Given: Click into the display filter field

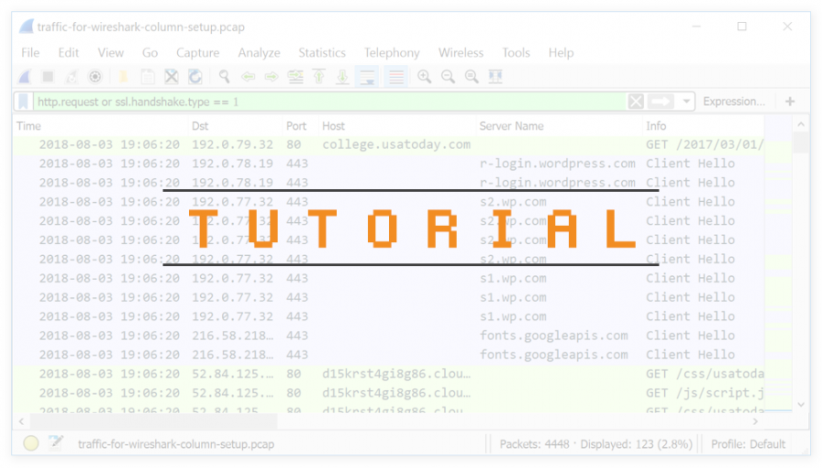Looking at the screenshot, I should (331, 101).
